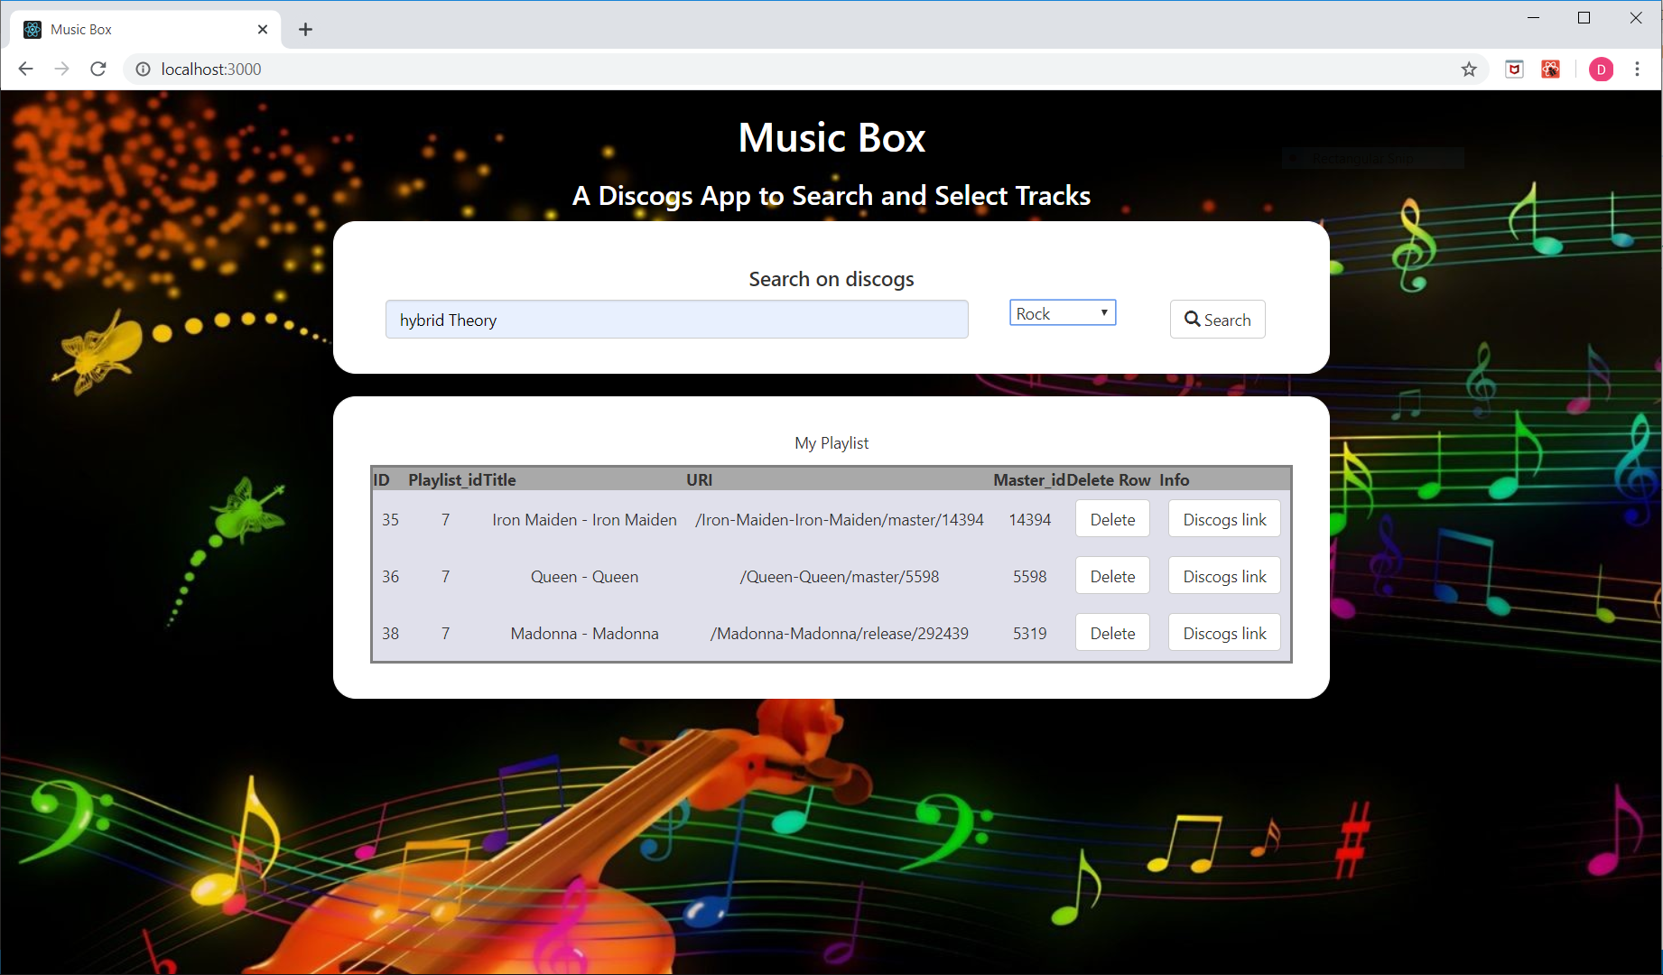Click the Master_id column header
Screen dimensions: 1663x975
point(1029,480)
